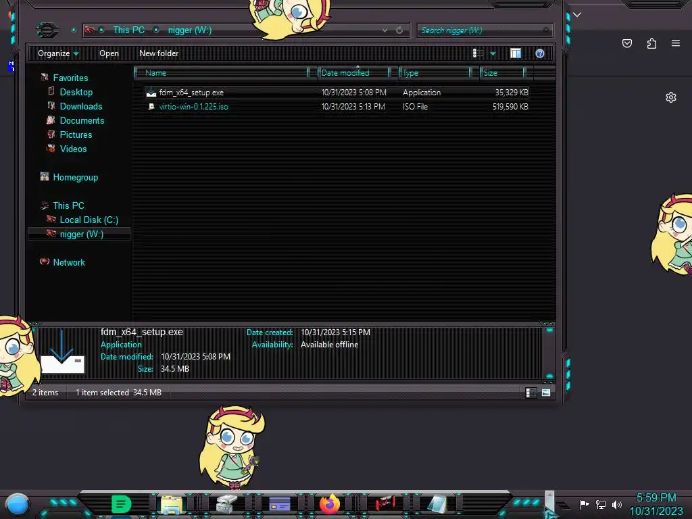Open Videos in the navigation pane
The height and width of the screenshot is (519, 692).
[x=73, y=148]
